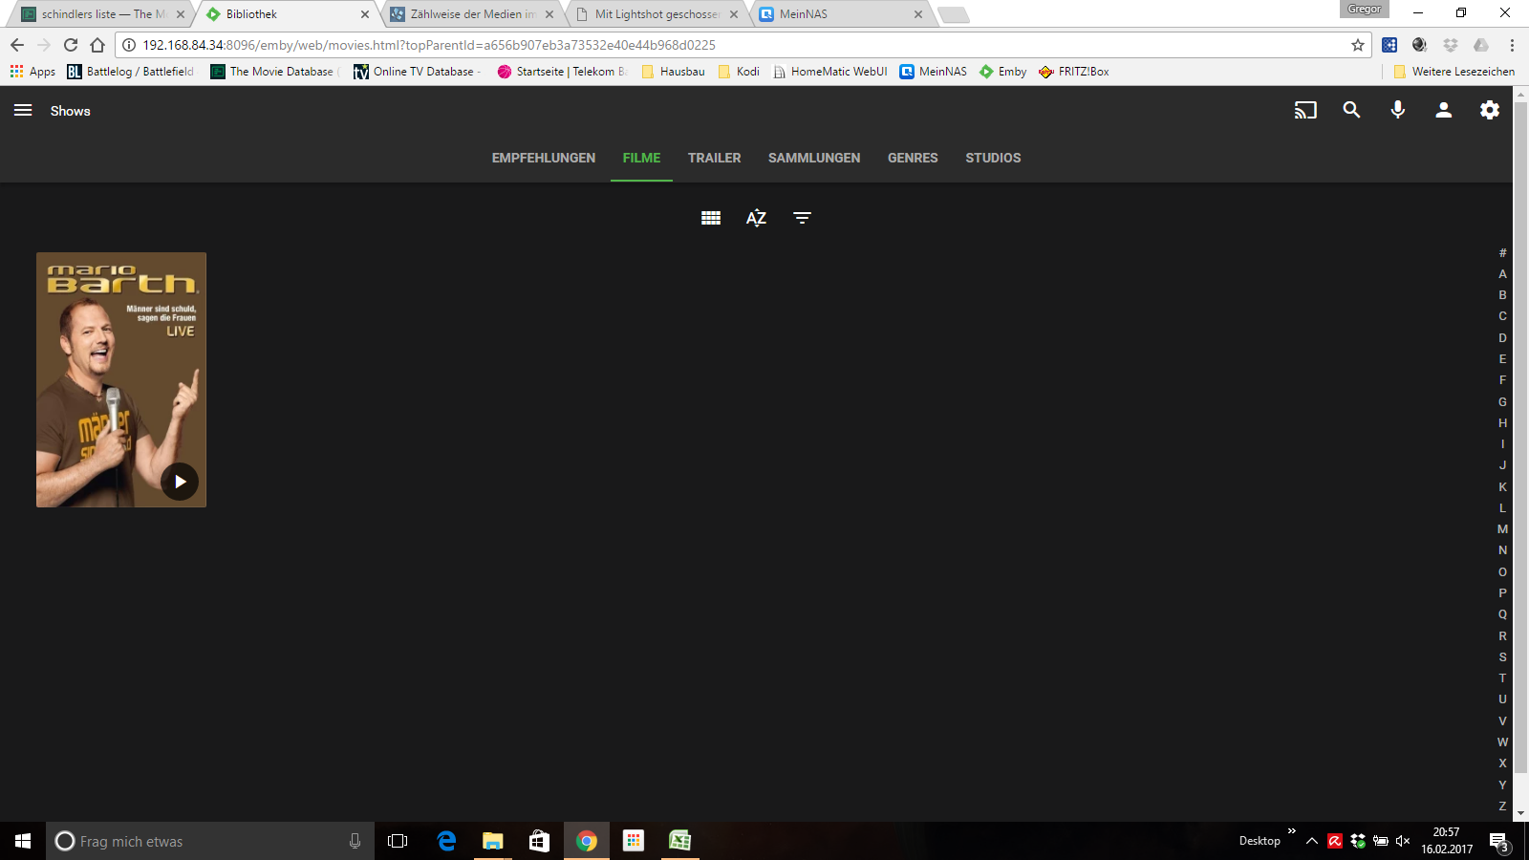Click the page vertical scrollbar

point(1520,436)
